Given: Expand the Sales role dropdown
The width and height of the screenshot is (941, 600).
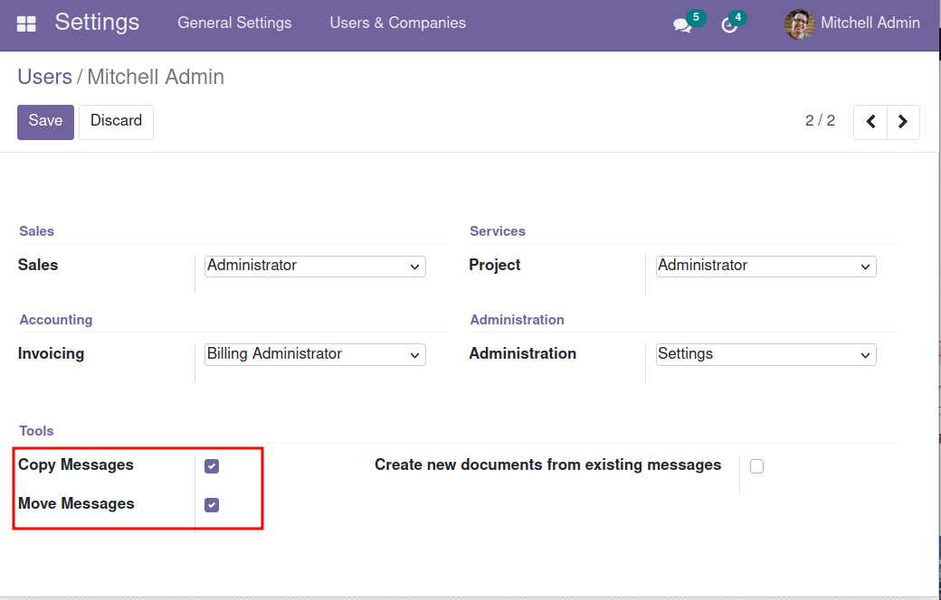Looking at the screenshot, I should (x=315, y=266).
